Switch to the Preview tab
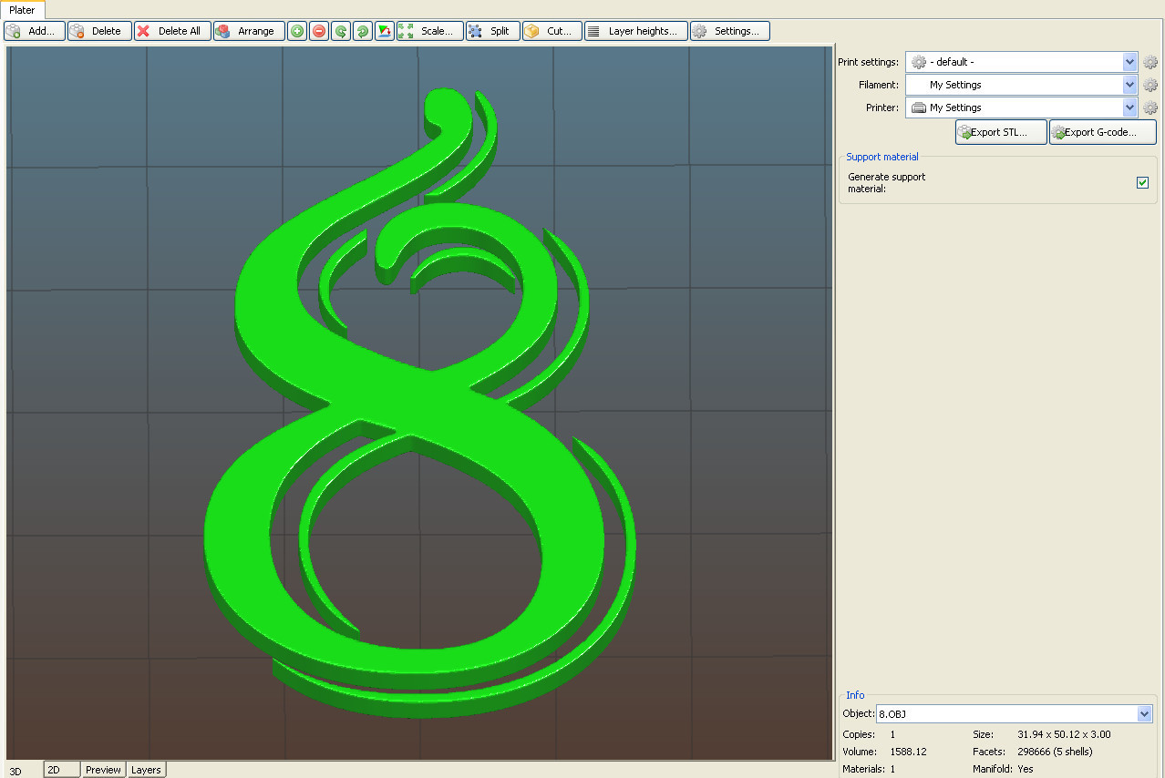 [102, 770]
